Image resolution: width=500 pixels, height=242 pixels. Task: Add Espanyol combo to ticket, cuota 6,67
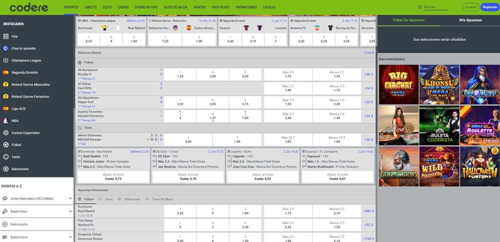[x=337, y=176]
